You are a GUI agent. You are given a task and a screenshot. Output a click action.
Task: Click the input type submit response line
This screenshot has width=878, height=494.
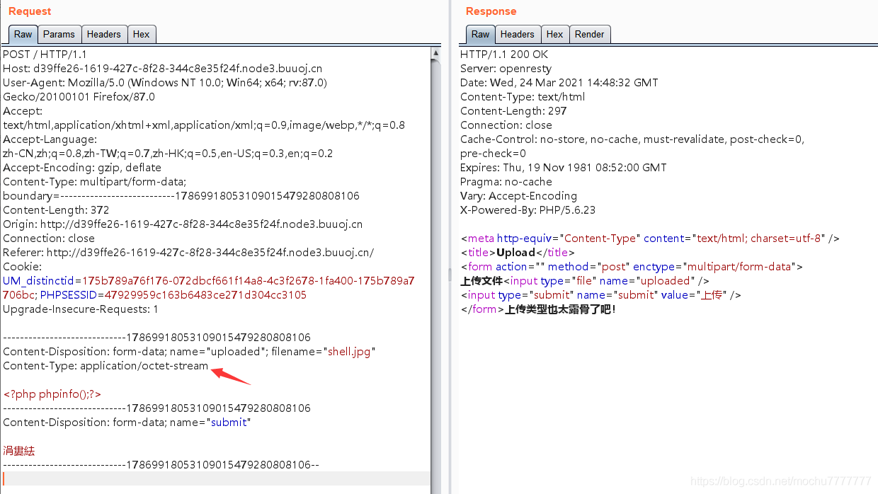click(601, 295)
